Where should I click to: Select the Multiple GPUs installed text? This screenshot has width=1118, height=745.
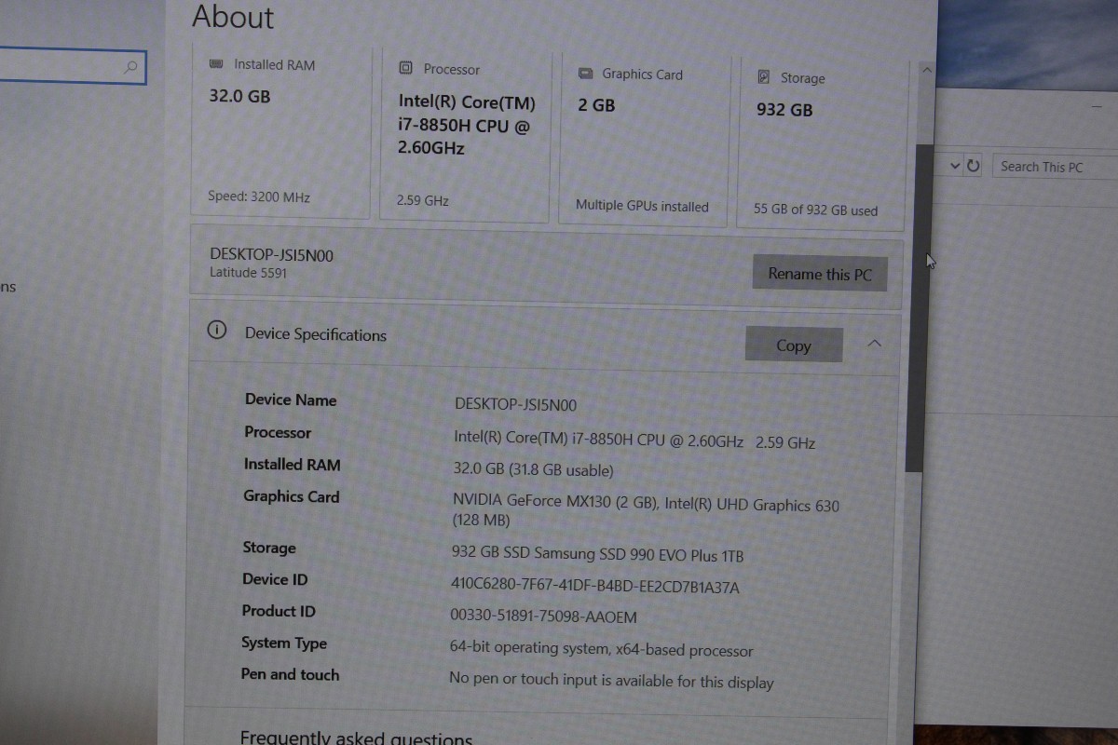click(642, 206)
